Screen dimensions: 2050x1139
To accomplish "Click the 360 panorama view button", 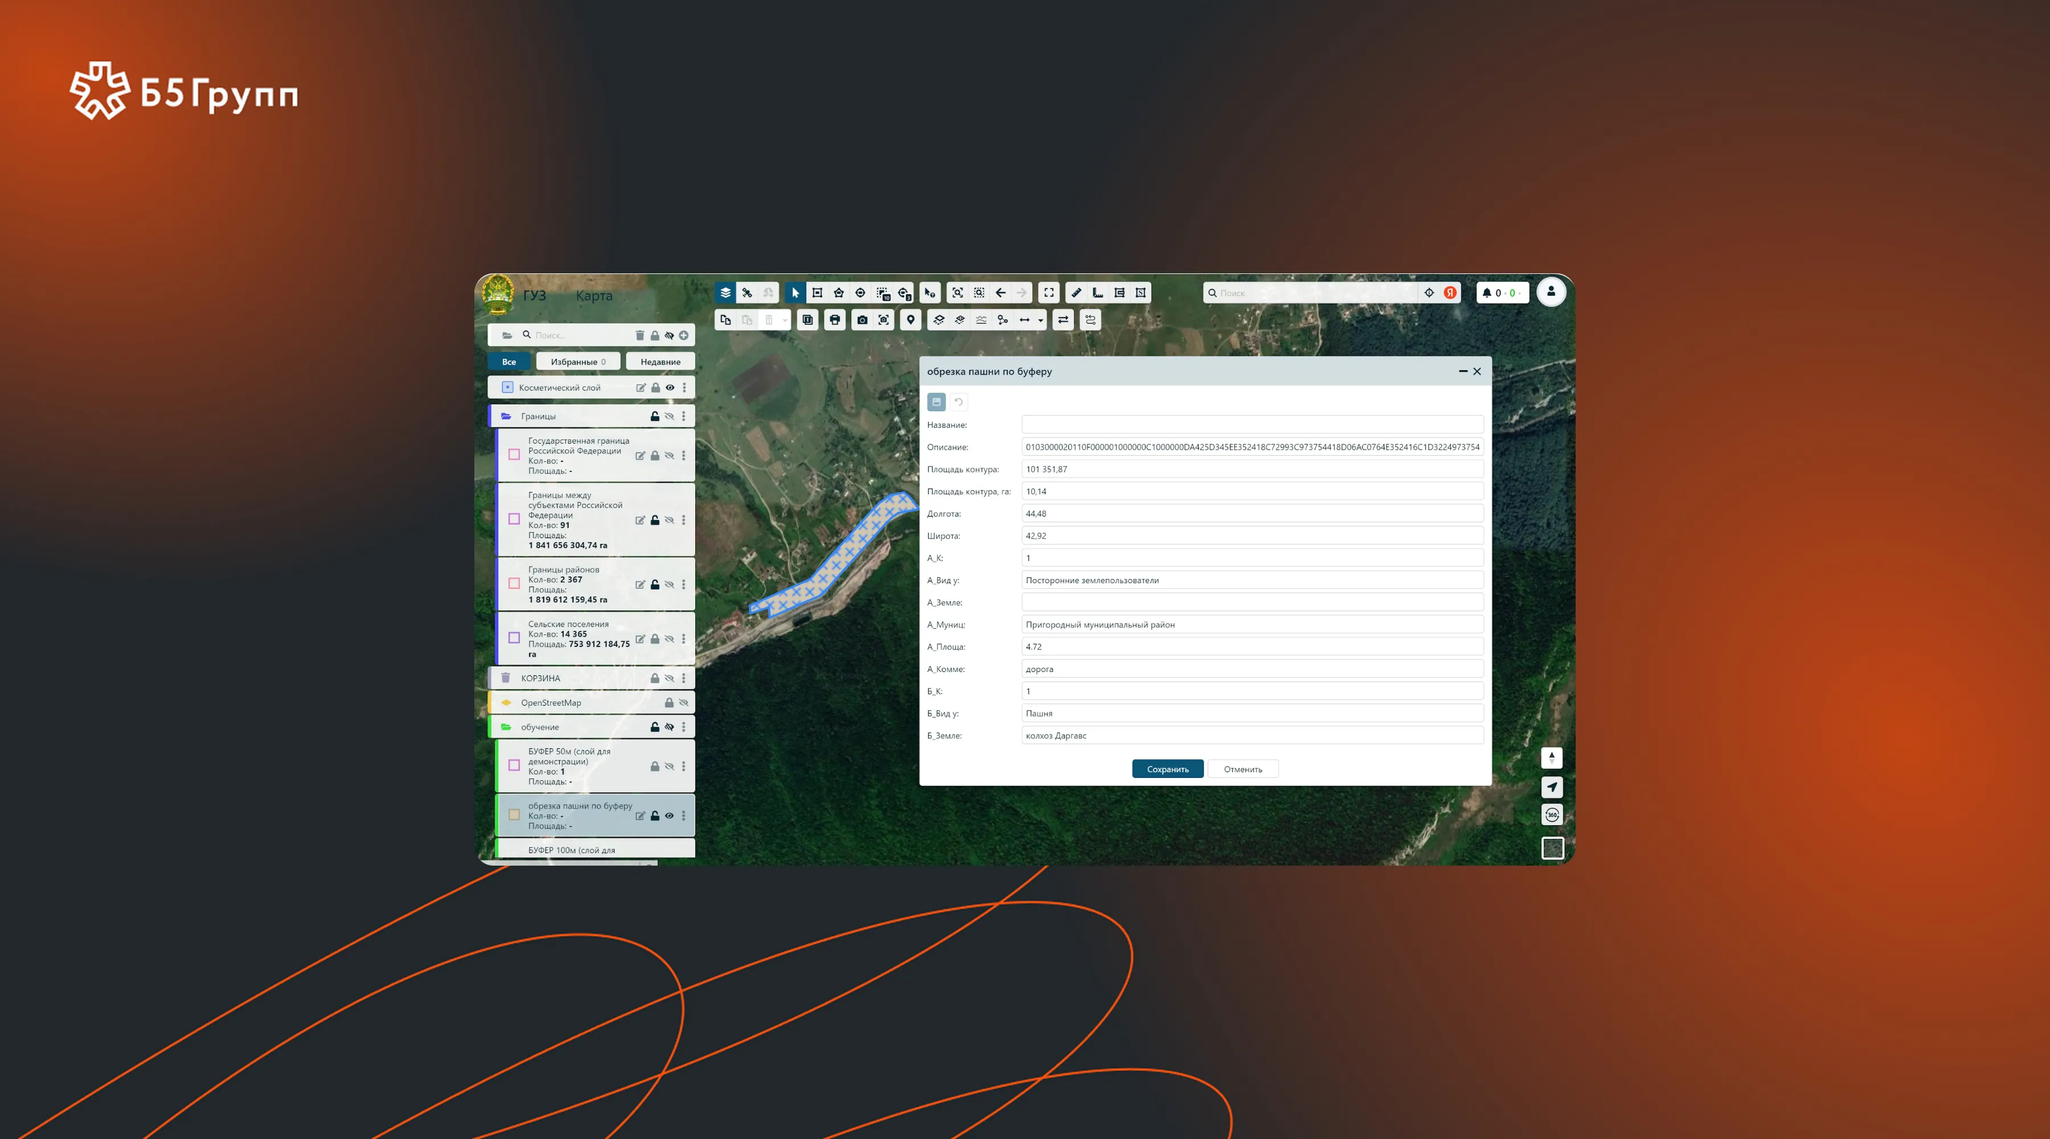I will point(1552,815).
